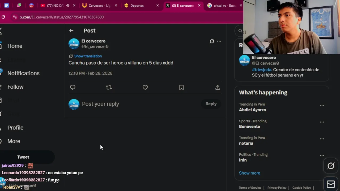The height and width of the screenshot is (191, 340).
Task: Mute the YouTube tab audio speaker icon
Action: pyautogui.click(x=68, y=5)
